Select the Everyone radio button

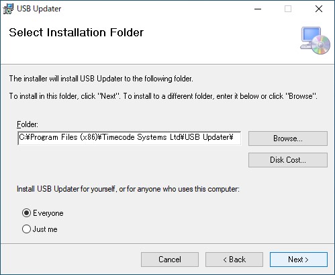pyautogui.click(x=26, y=212)
